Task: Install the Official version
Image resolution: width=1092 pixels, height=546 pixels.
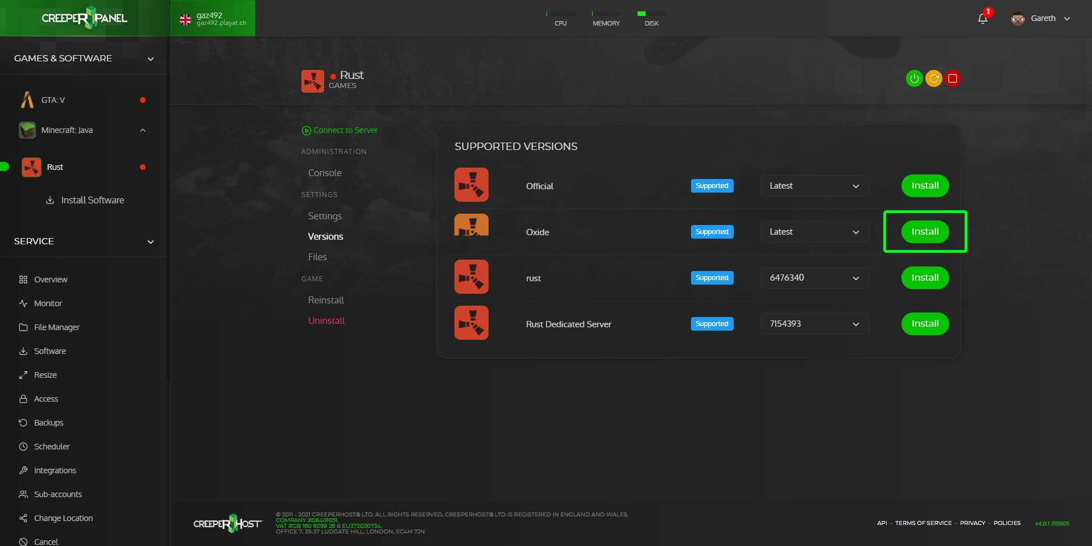Action: coord(925,186)
